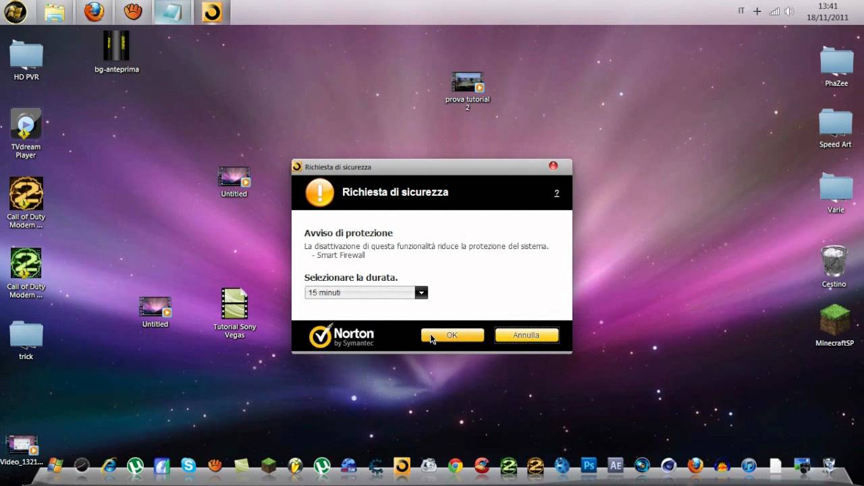Viewport: 864px width, 486px height.
Task: Select the Untitled video beside Tutorial Sony Vegas
Action: point(155,313)
